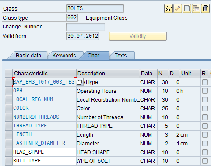Select row header of COLOR row
Viewport: 211px width, 166px height.
point(8,109)
